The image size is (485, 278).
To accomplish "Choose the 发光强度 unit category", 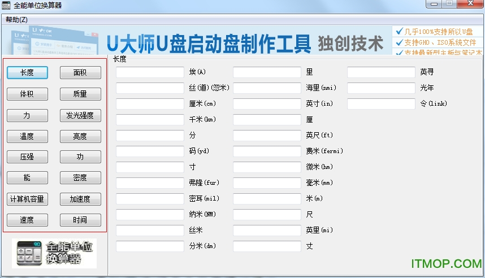I will [x=80, y=116].
